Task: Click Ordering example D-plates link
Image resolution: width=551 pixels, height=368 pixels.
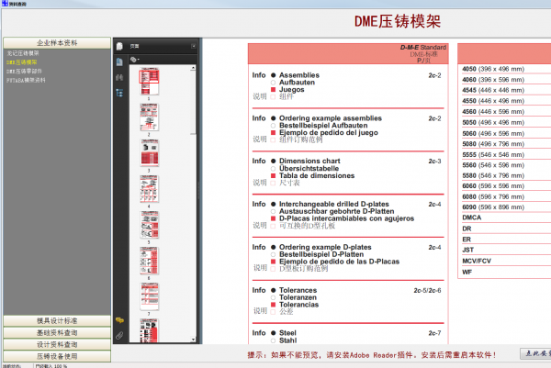Action: [325, 247]
